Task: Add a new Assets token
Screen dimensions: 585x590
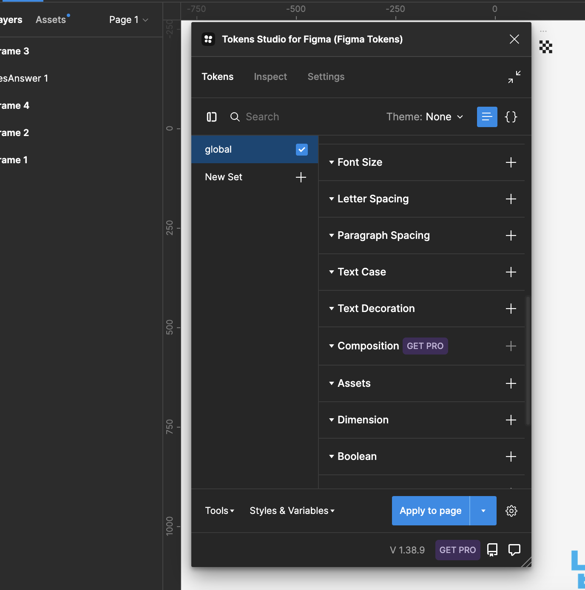Action: [x=511, y=383]
